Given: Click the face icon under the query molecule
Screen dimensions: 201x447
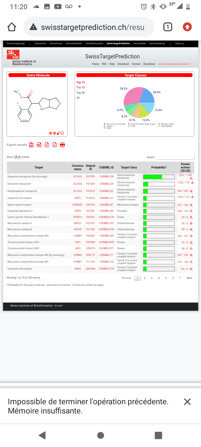Looking at the screenshot, I should click(x=62, y=133).
